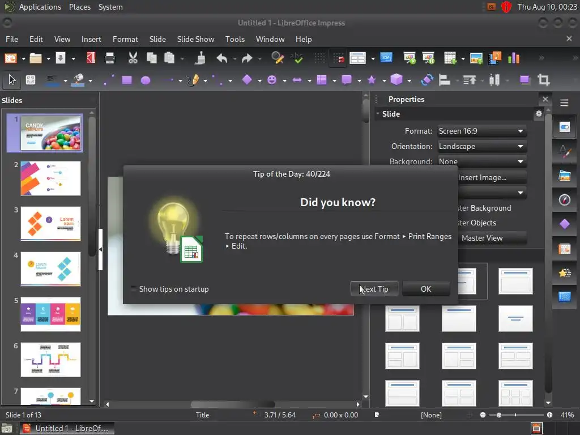Open the Edit menu
580x435 pixels.
click(x=36, y=39)
